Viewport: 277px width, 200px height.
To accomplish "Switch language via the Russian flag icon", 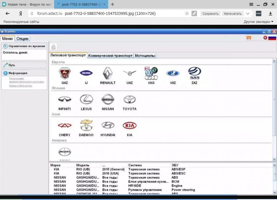I will coord(272,38).
